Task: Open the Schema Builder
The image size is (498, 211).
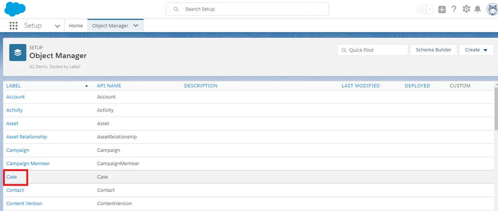Action: [x=433, y=50]
